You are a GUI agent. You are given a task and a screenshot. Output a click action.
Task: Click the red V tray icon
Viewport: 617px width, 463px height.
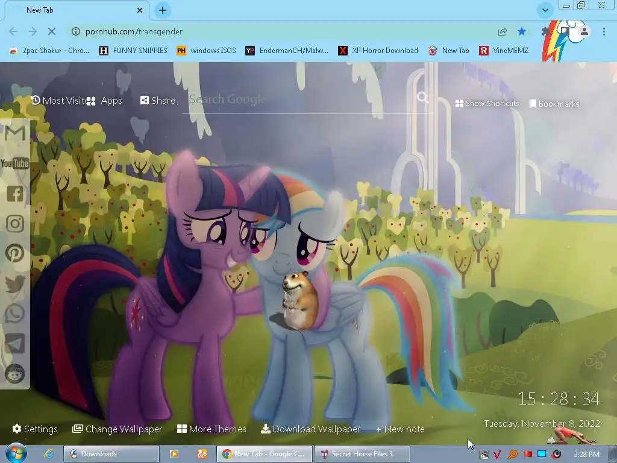497,455
